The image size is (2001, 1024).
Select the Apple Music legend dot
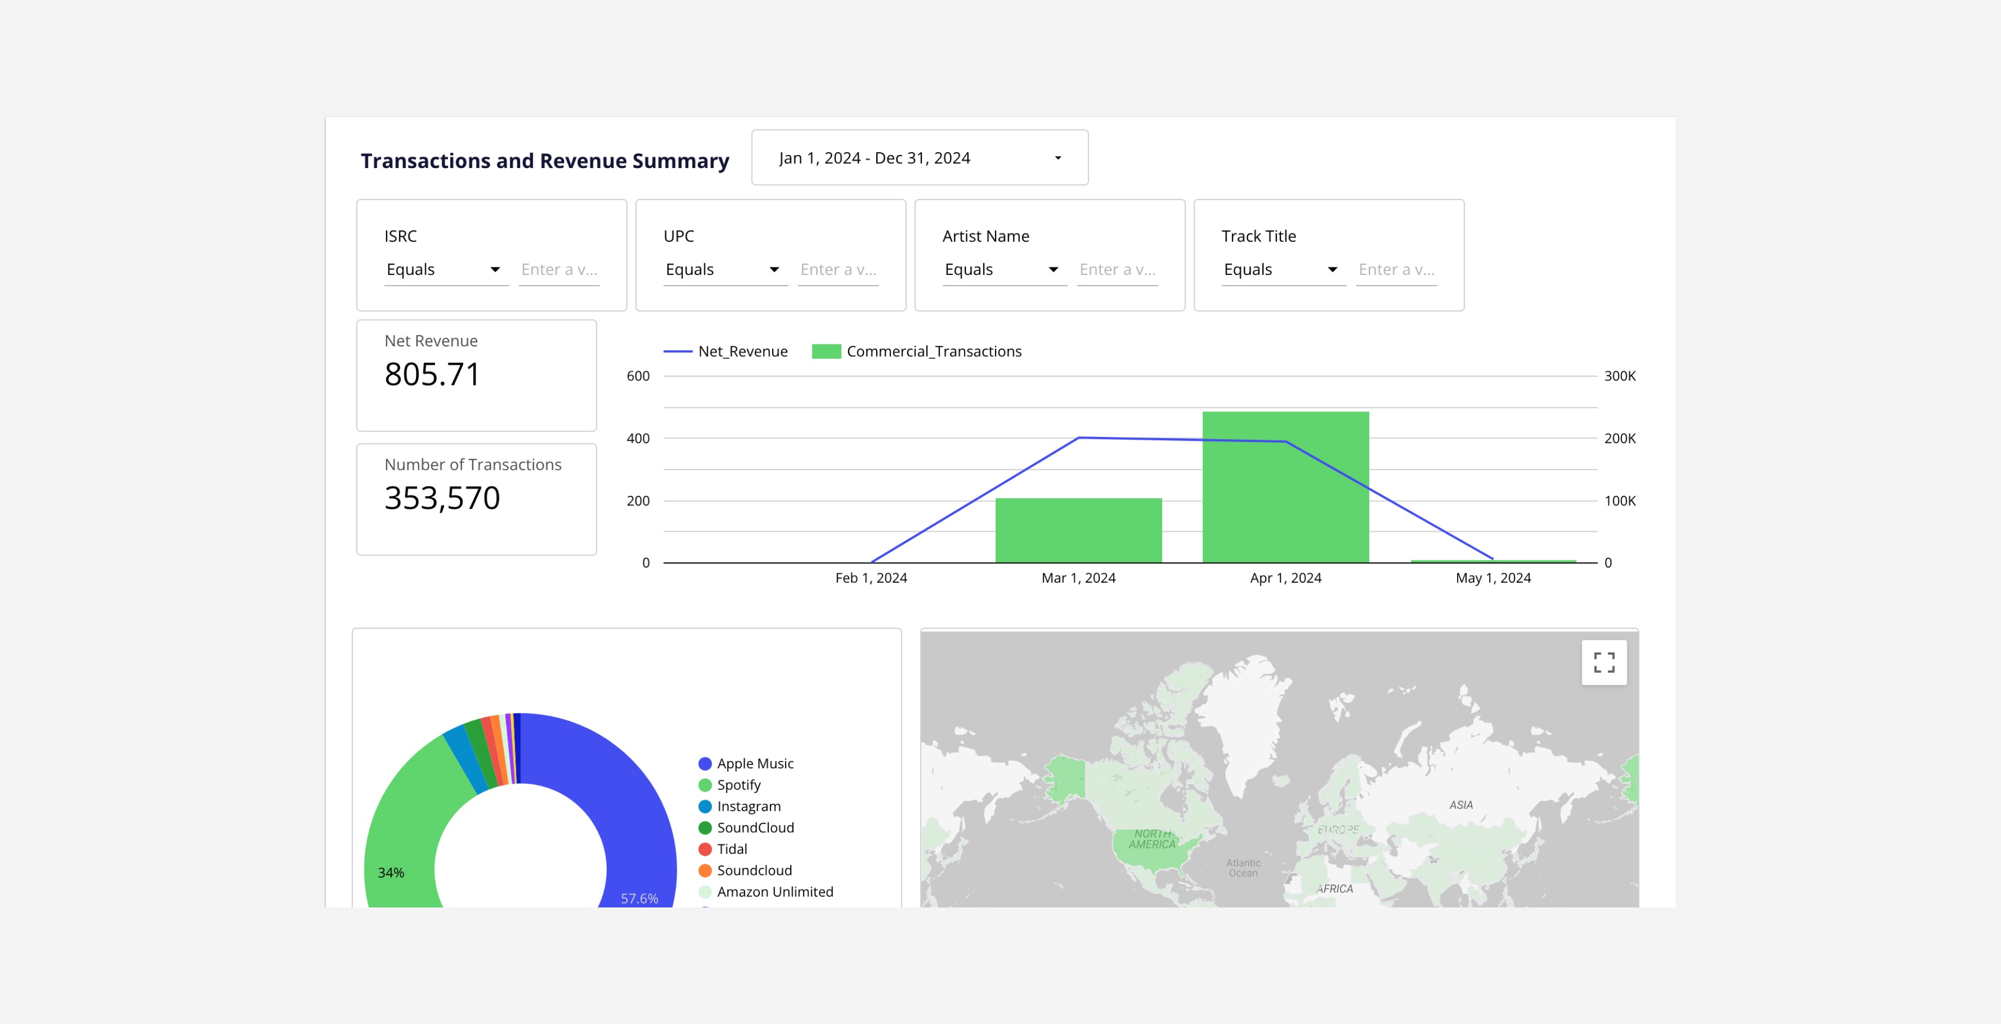704,764
